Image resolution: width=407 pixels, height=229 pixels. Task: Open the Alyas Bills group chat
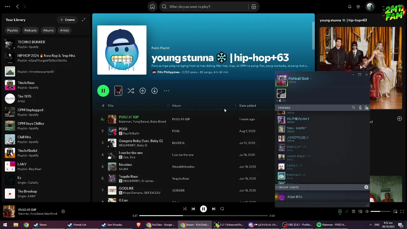pyautogui.click(x=322, y=197)
